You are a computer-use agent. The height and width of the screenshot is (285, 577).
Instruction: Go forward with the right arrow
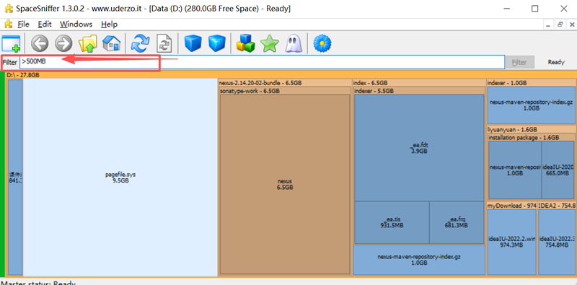(63, 44)
